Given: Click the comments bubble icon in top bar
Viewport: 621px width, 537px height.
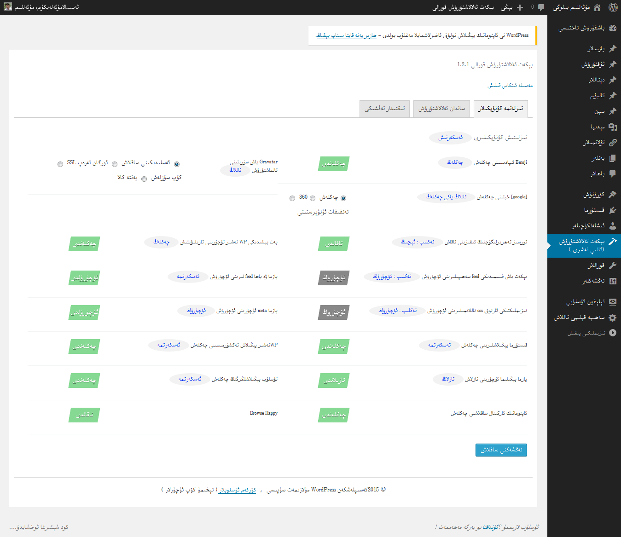Looking at the screenshot, I should [541, 7].
